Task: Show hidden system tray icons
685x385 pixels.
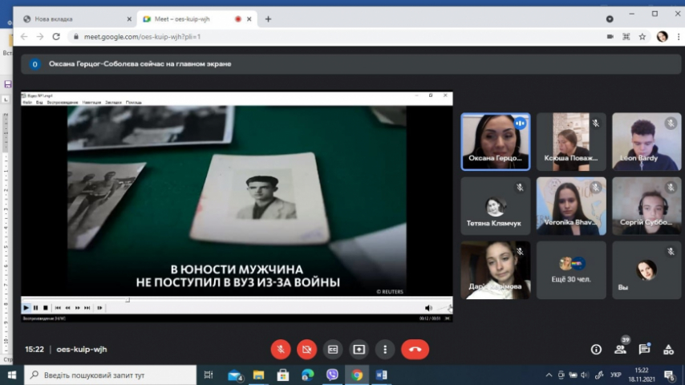Action: [x=549, y=375]
